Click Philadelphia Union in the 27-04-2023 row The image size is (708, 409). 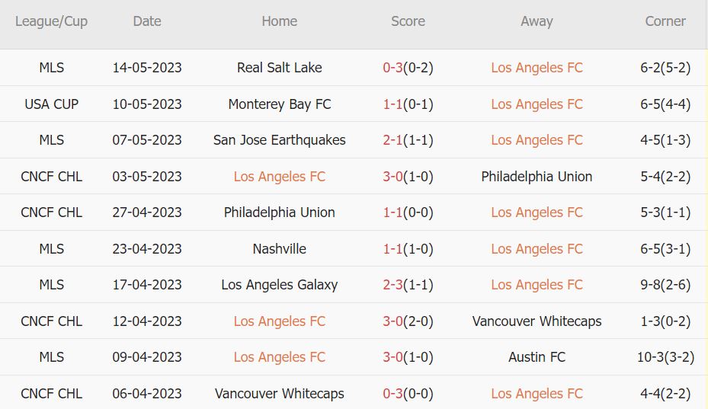pos(279,212)
